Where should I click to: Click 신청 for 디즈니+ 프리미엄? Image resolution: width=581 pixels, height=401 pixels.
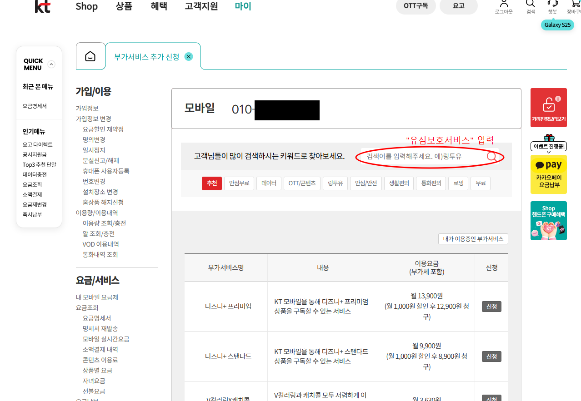point(491,307)
